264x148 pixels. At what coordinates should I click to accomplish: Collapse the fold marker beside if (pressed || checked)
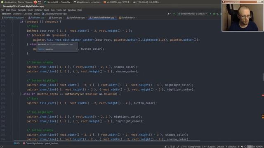12,22
